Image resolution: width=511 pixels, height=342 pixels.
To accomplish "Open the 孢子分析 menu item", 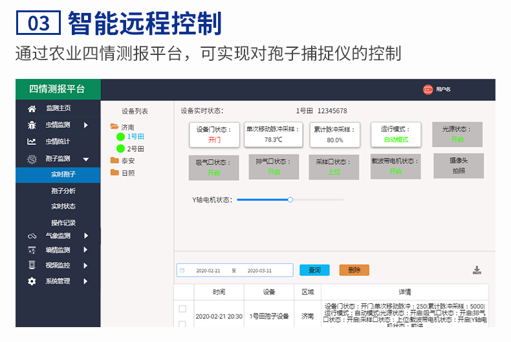I will [63, 191].
